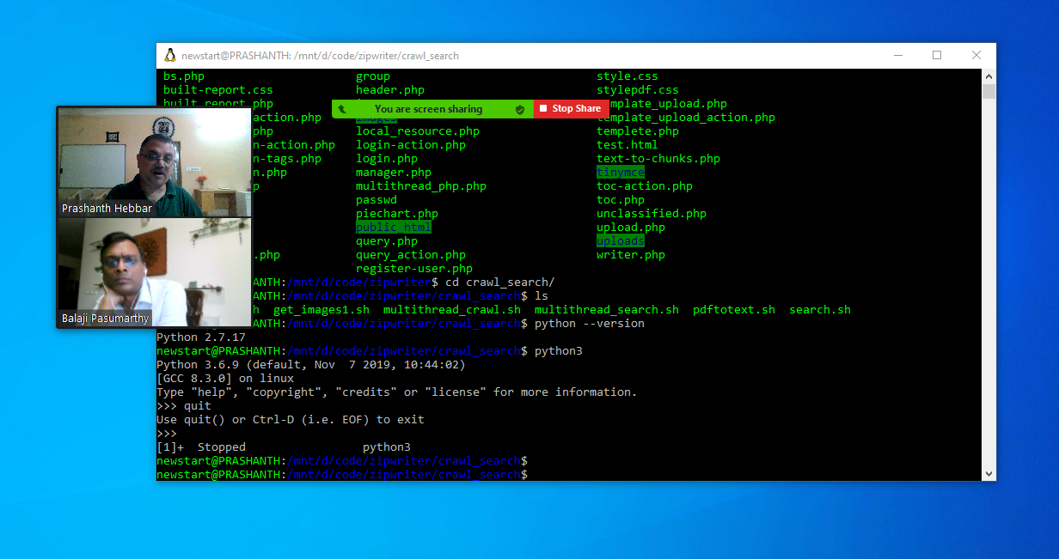The image size is (1059, 559).
Task: Select Balaji Pasumarthy's video thumbnail
Action: point(154,272)
